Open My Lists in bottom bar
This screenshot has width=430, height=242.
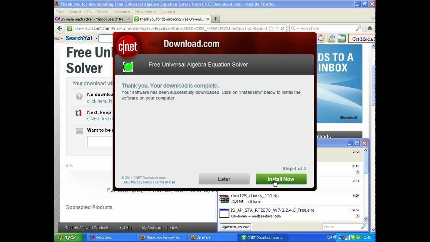[125, 228]
